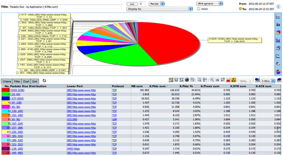Screen dimensions: 283x155
Task: Click the magnifying glass toolbar icon
Action: click(212, 80)
